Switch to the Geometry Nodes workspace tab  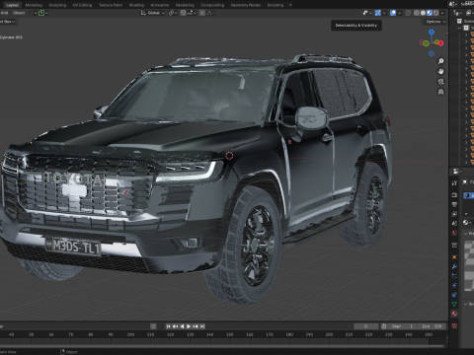point(246,5)
